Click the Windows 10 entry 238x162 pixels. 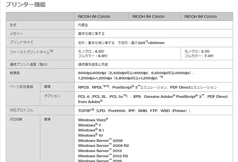point(90,135)
